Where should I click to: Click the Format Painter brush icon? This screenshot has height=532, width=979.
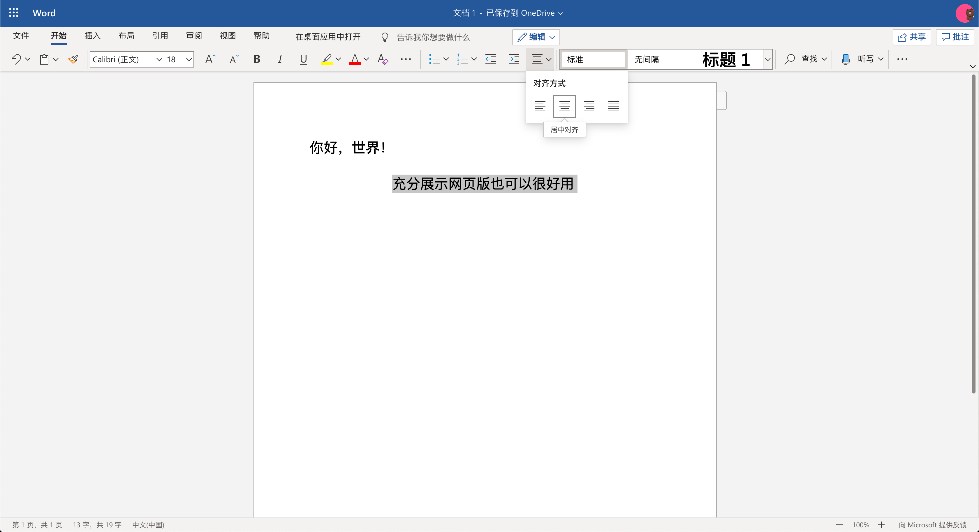tap(73, 59)
